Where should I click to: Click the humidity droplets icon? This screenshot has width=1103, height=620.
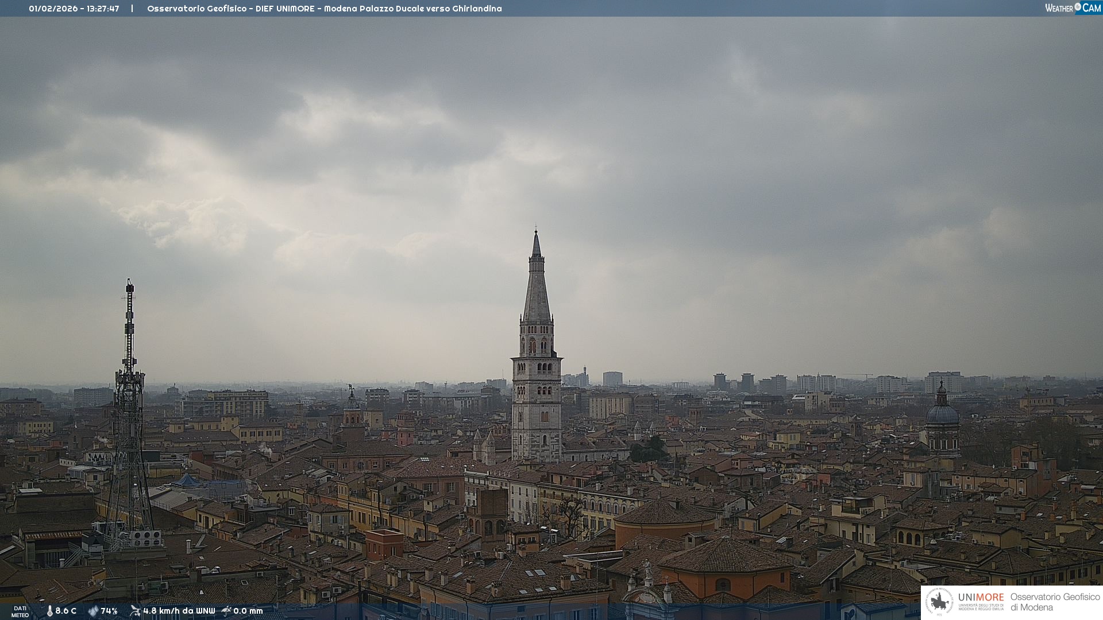click(x=93, y=611)
